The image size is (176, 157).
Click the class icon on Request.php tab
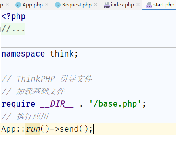pos(58,5)
